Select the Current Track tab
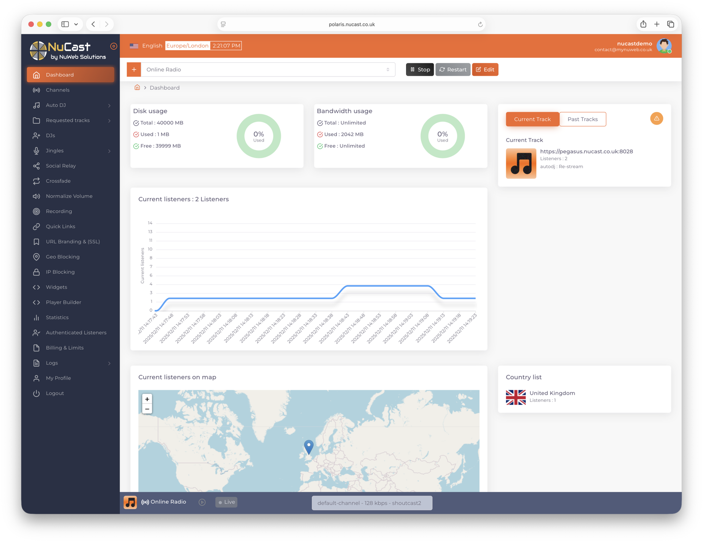 (532, 119)
